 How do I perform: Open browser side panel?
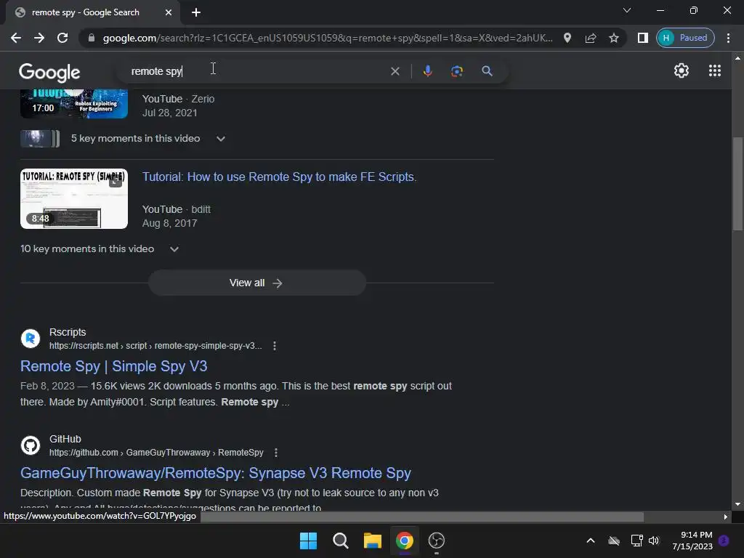[x=642, y=38]
